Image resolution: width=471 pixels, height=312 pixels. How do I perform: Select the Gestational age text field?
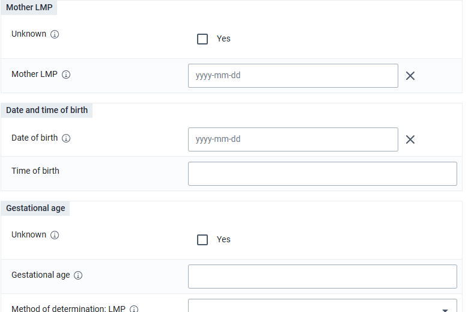coord(322,277)
